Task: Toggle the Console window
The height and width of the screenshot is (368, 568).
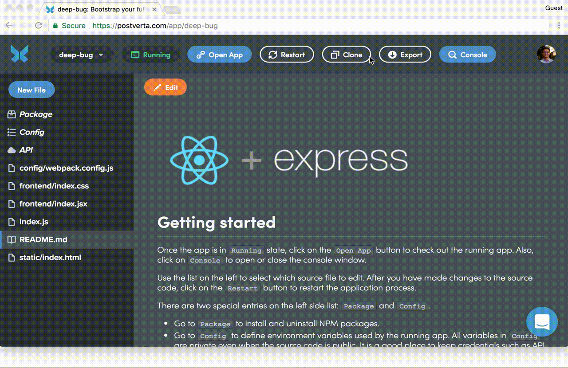Action: click(468, 55)
